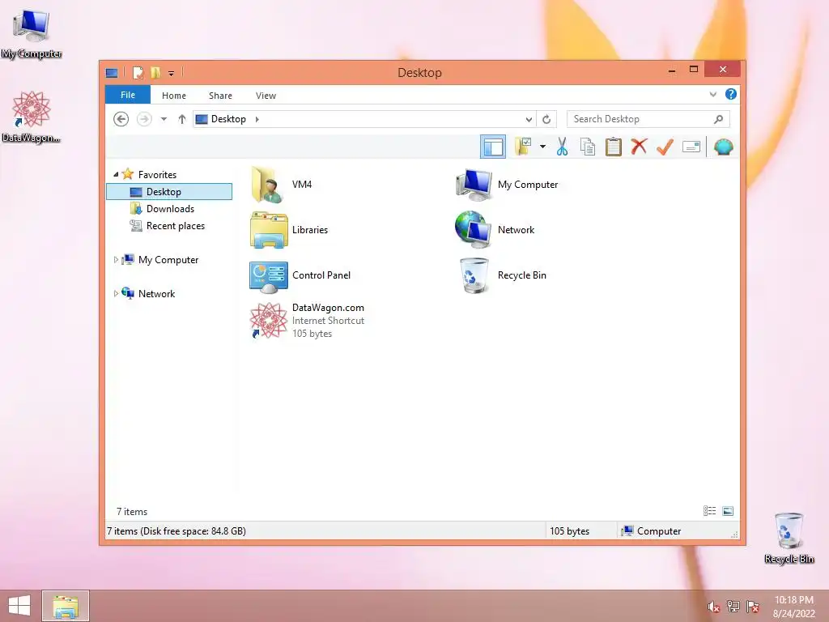Open Customize Quick Access Toolbar dropdown
This screenshot has width=829, height=622.
(171, 73)
